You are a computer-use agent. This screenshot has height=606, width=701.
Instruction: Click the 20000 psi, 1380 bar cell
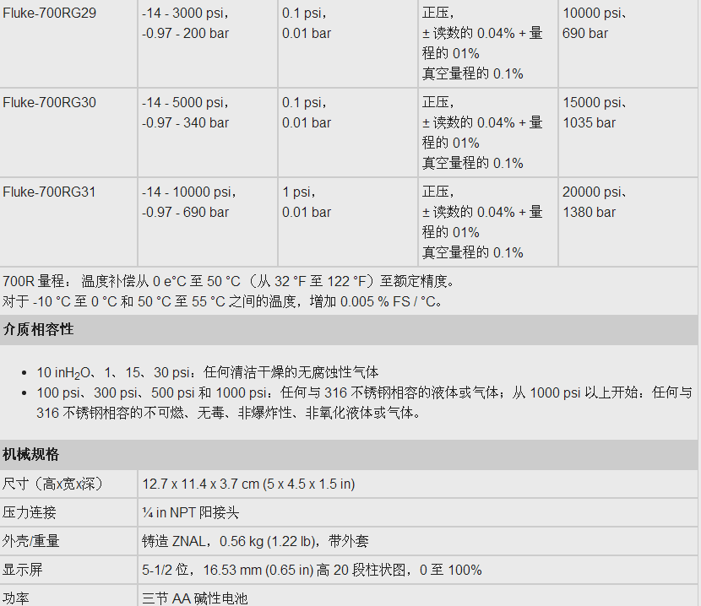(595, 203)
